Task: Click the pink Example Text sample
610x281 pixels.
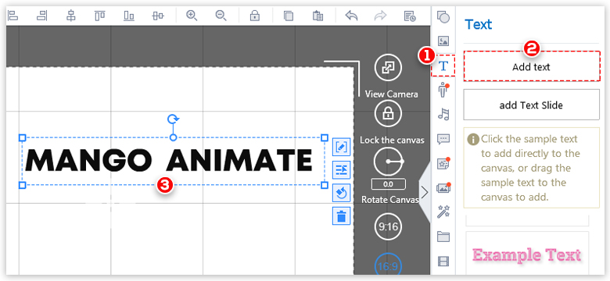Action: point(527,255)
